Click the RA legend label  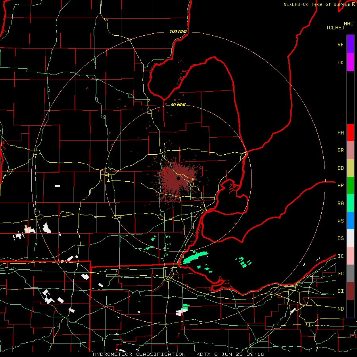coord(340,203)
